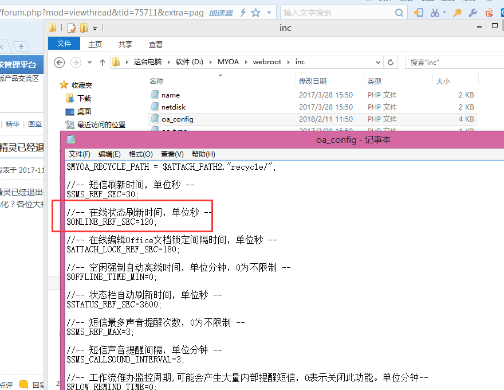The image size is (504, 390).
Task: Go back using the Explorer back arrow
Action: click(x=59, y=62)
